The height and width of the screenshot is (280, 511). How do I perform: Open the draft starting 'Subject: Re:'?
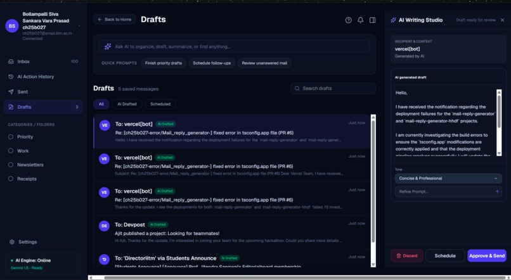point(232,165)
